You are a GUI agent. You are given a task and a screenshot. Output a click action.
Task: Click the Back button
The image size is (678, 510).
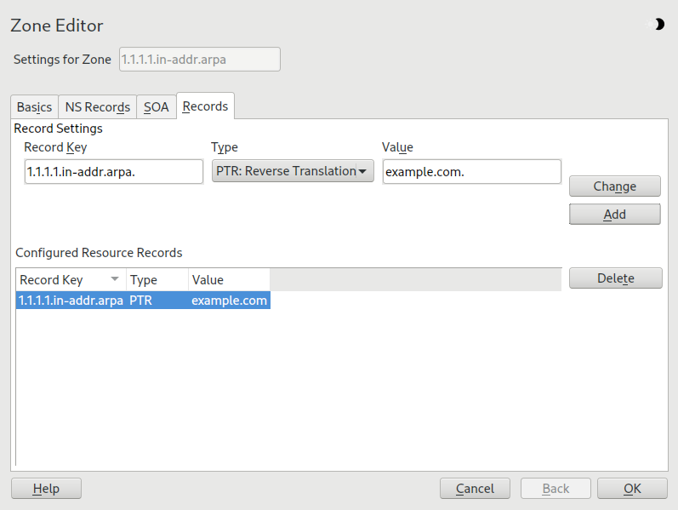pyautogui.click(x=556, y=489)
